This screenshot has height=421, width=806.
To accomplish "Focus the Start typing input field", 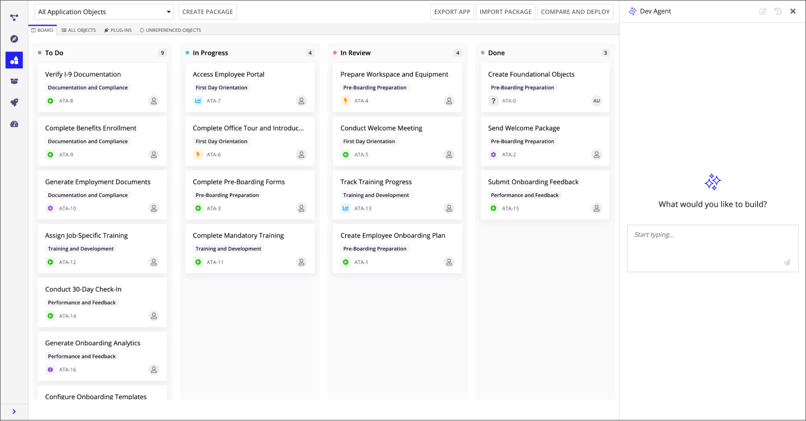I will pyautogui.click(x=712, y=248).
